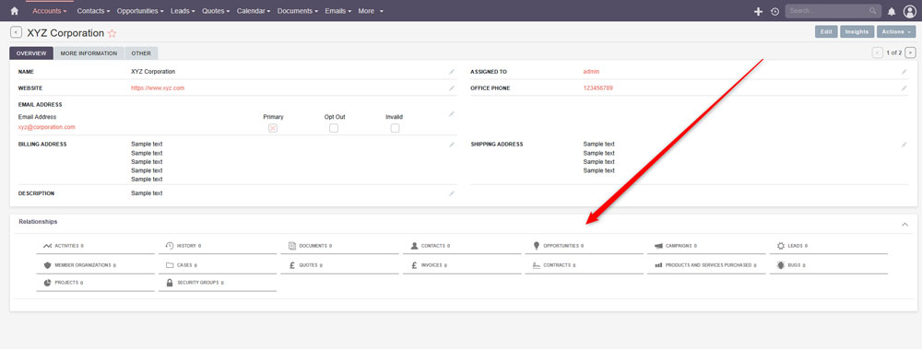The width and height of the screenshot is (922, 349).
Task: Go to the home icon
Action: [15, 10]
